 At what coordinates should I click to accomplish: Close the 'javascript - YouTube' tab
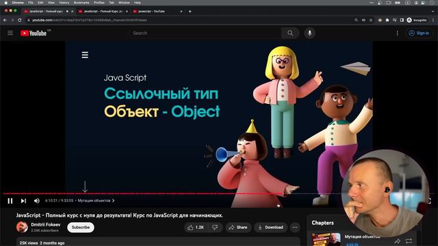coord(181,12)
